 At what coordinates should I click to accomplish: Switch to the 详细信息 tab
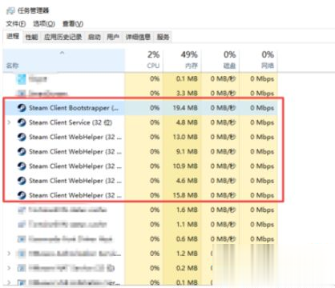[x=138, y=37]
